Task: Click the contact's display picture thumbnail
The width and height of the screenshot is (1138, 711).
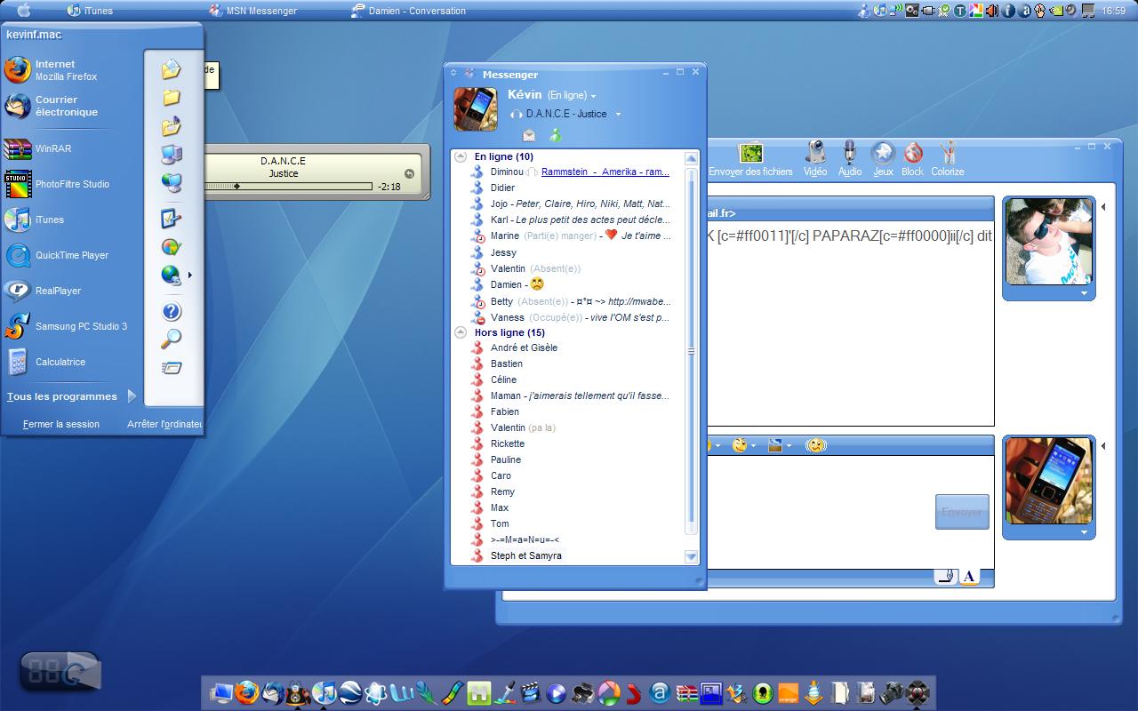Action: (x=1048, y=242)
